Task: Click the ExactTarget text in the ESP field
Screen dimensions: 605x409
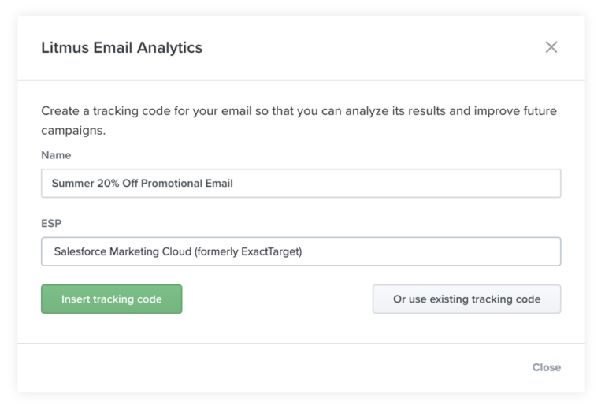Action: (271, 251)
